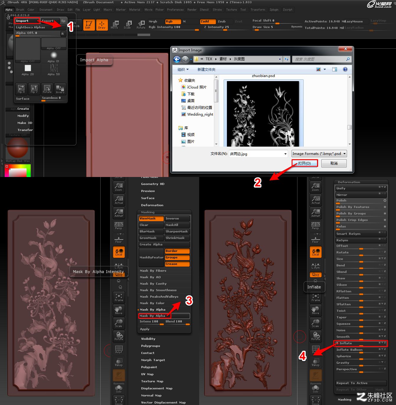Click Zoom icon beside the Masking panel
The image size is (396, 405).
(119, 187)
